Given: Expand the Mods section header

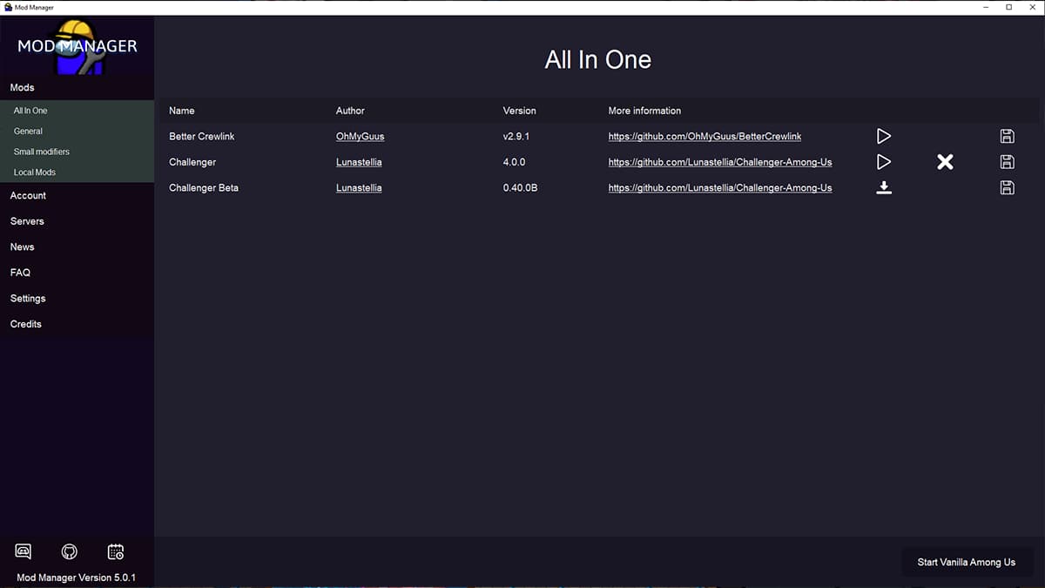Looking at the screenshot, I should point(23,88).
